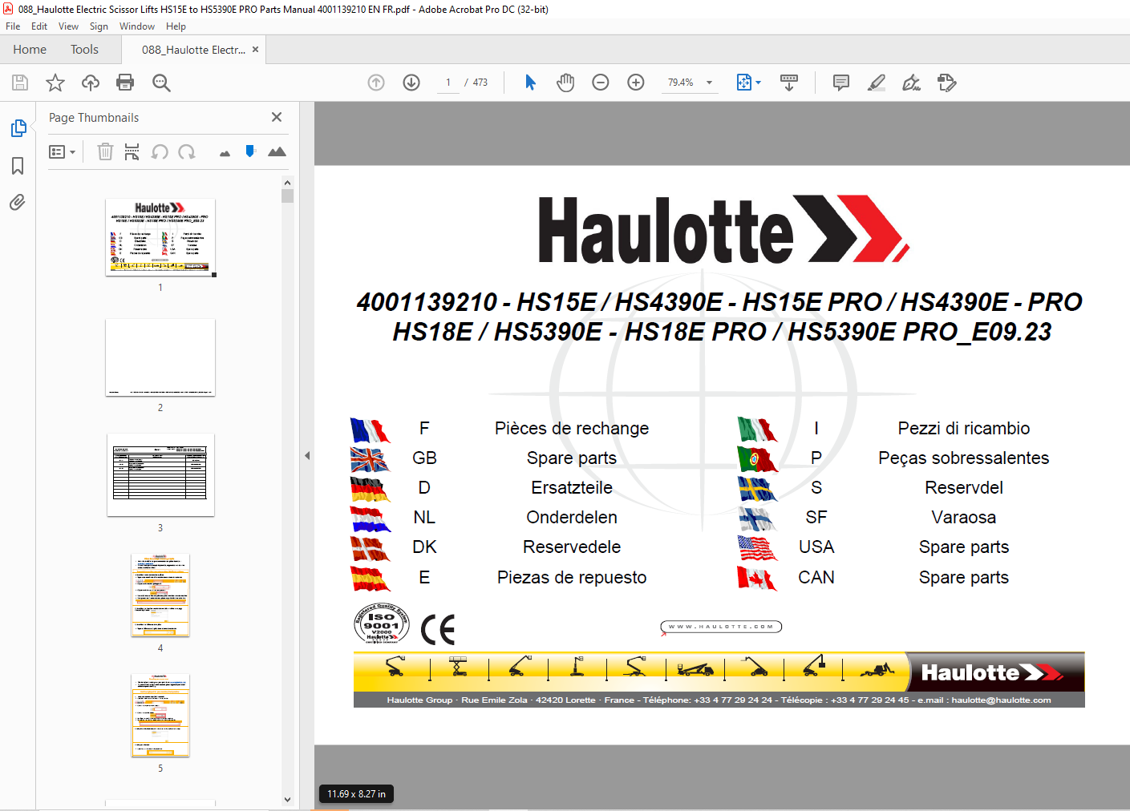Click the page size '11.69 x 8.27 in' label
This screenshot has height=811, width=1130.
356,794
